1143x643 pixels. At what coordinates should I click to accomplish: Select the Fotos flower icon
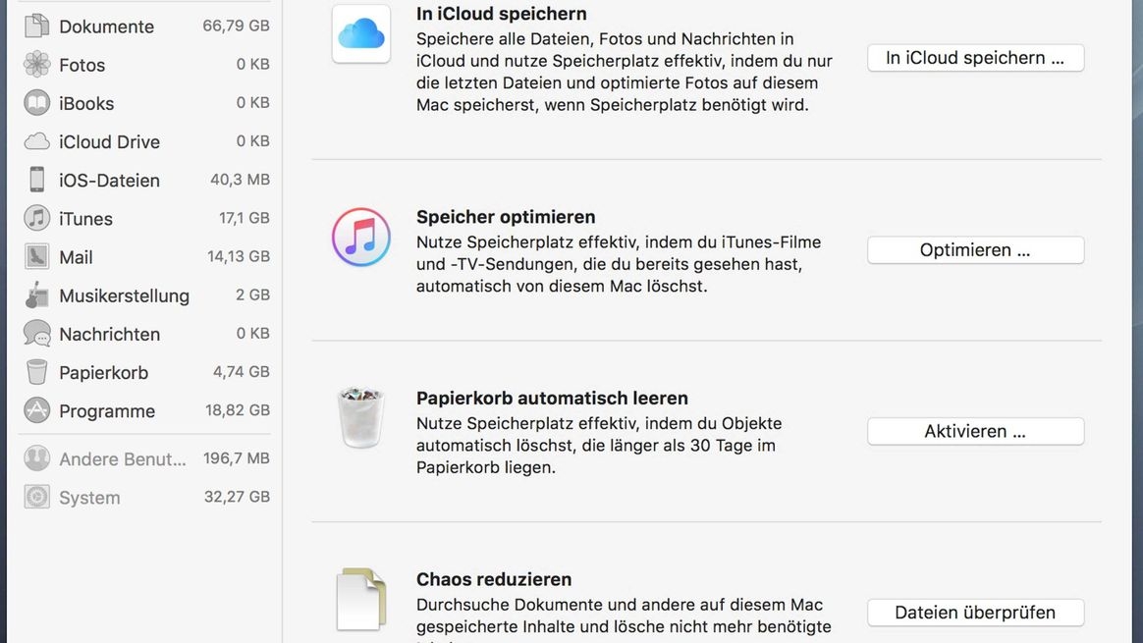[36, 65]
